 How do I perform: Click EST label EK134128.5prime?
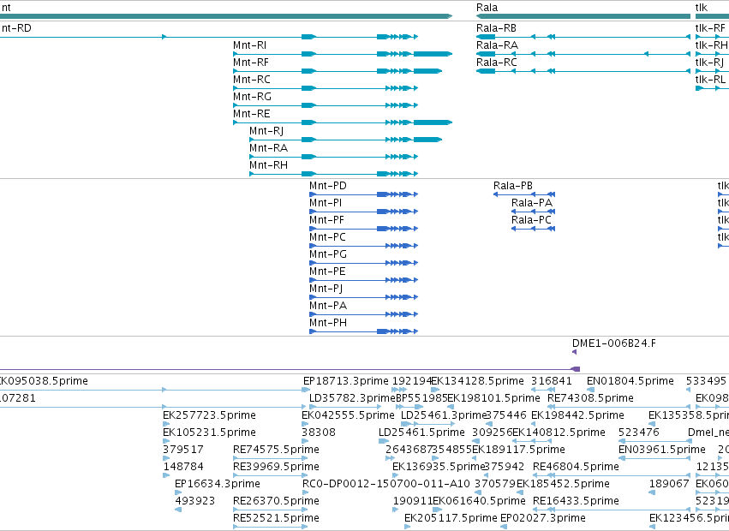point(477,381)
